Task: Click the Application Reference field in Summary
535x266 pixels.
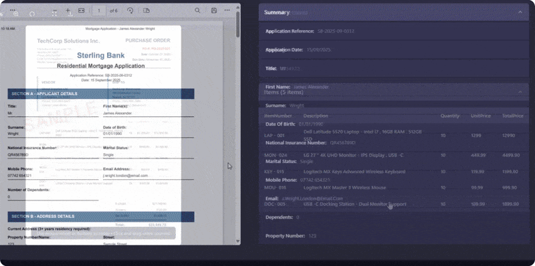Action: coord(394,31)
